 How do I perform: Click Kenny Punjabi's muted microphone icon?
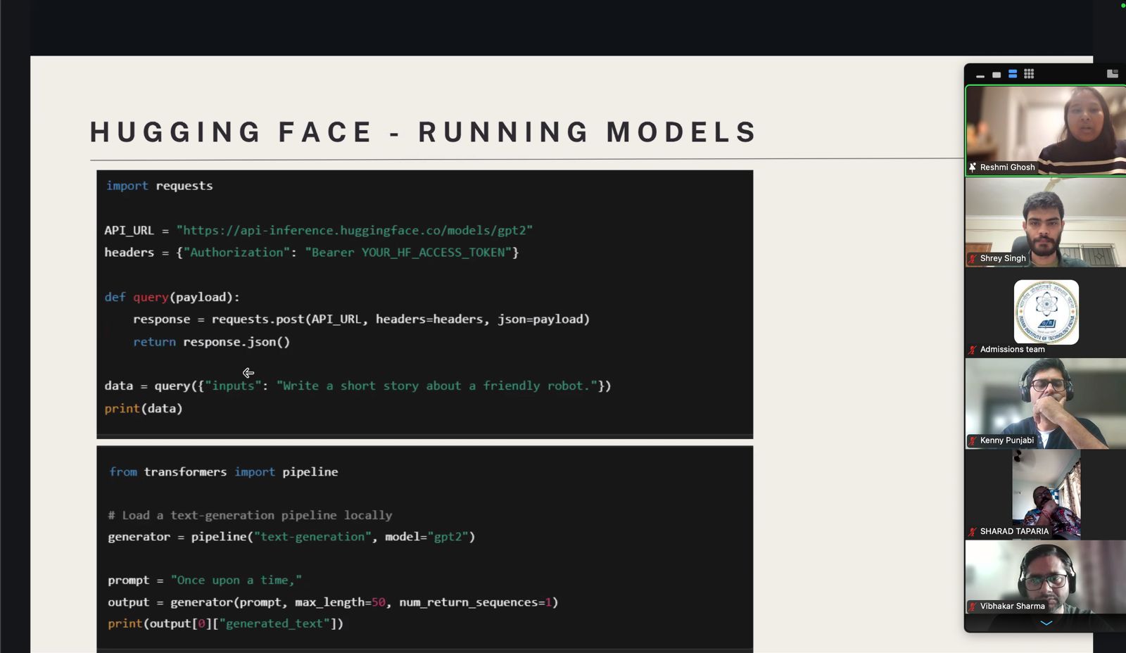pyautogui.click(x=973, y=441)
